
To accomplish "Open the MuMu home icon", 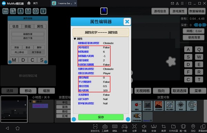I will coord(29,3).
